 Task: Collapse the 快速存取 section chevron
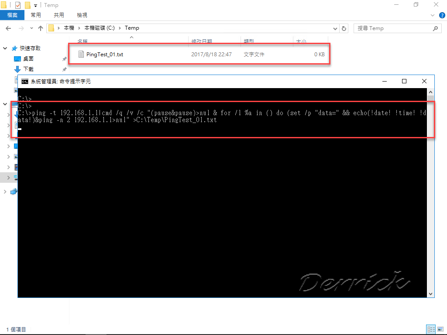click(4, 48)
